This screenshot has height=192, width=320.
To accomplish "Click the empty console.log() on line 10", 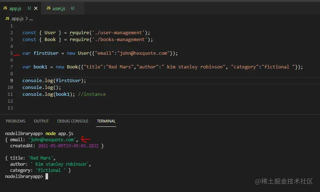I will (x=42, y=88).
